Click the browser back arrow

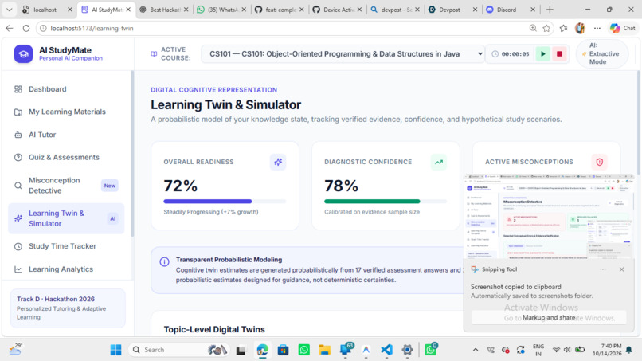(9, 28)
